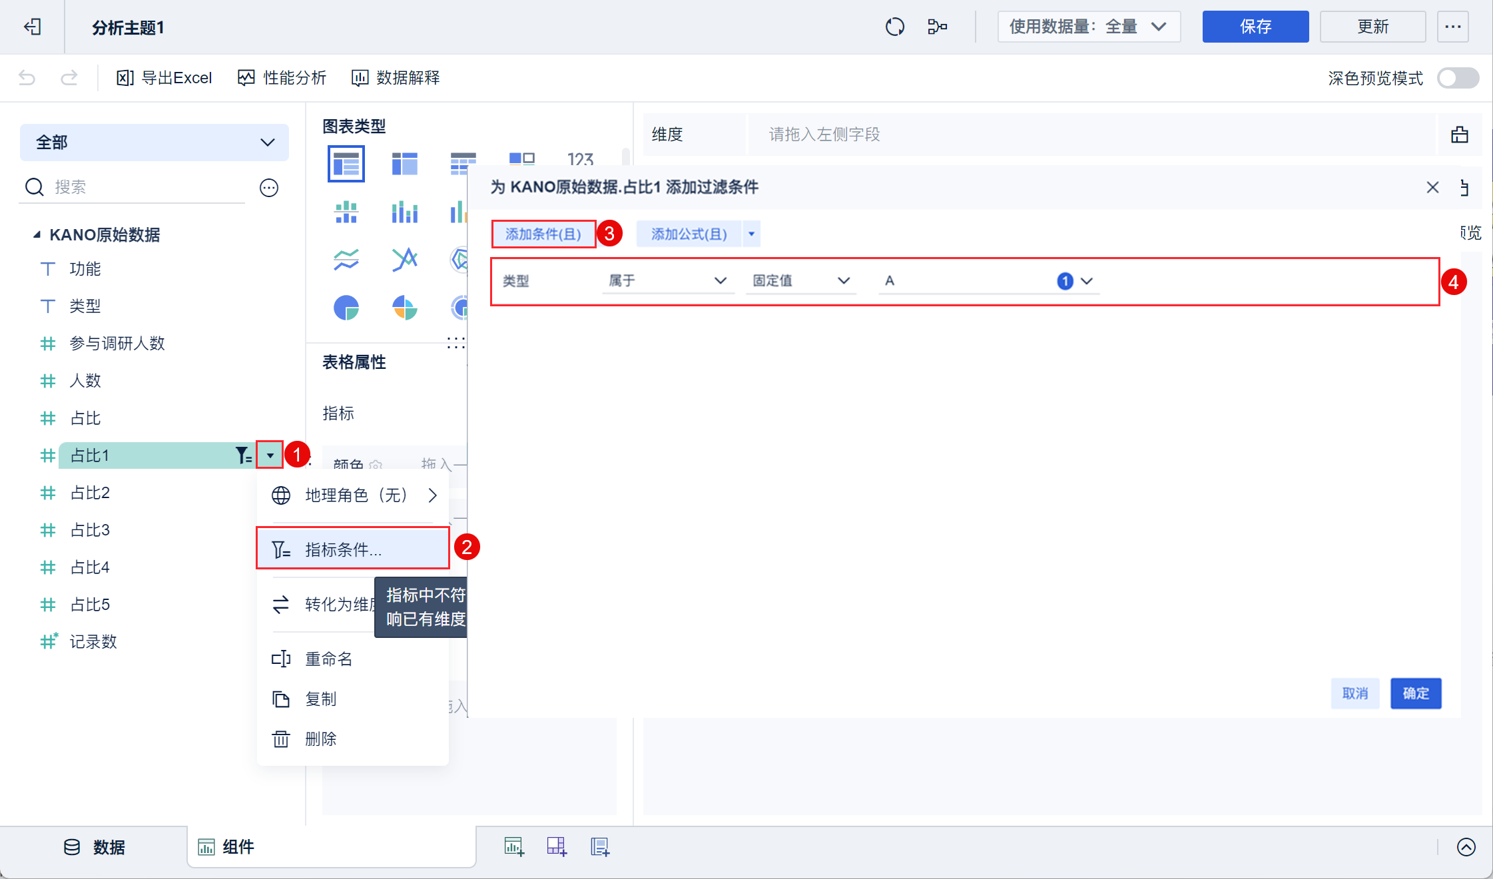Click the Data Explanation (数据解释) icon

tap(360, 78)
